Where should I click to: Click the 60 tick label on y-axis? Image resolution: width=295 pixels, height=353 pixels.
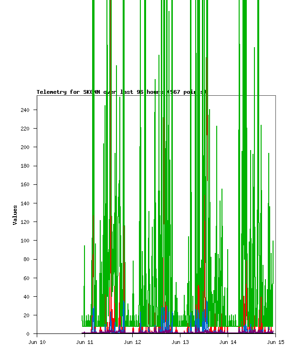[26, 278]
